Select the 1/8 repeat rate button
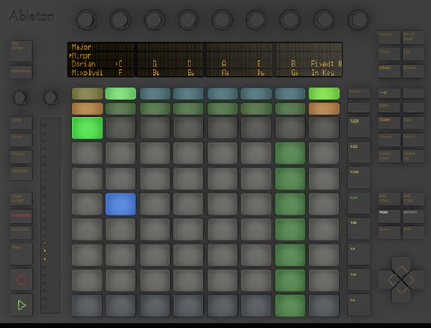Viewport: 431px width, 328px height. pyautogui.click(x=359, y=255)
